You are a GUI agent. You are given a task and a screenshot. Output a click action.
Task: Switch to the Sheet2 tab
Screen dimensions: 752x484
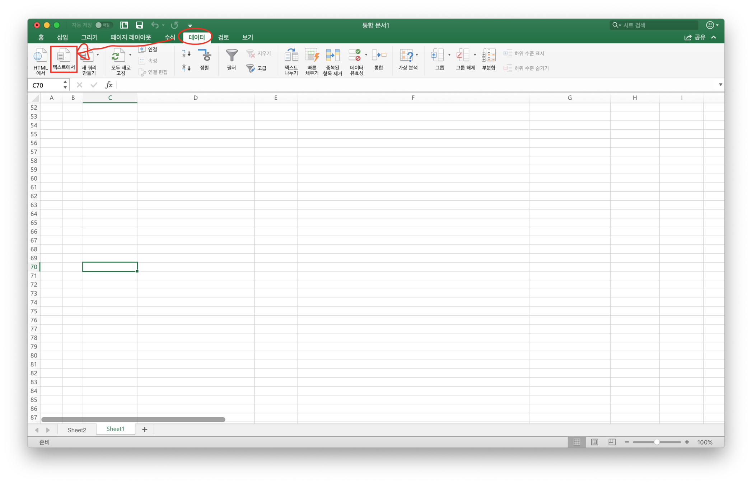(x=76, y=430)
